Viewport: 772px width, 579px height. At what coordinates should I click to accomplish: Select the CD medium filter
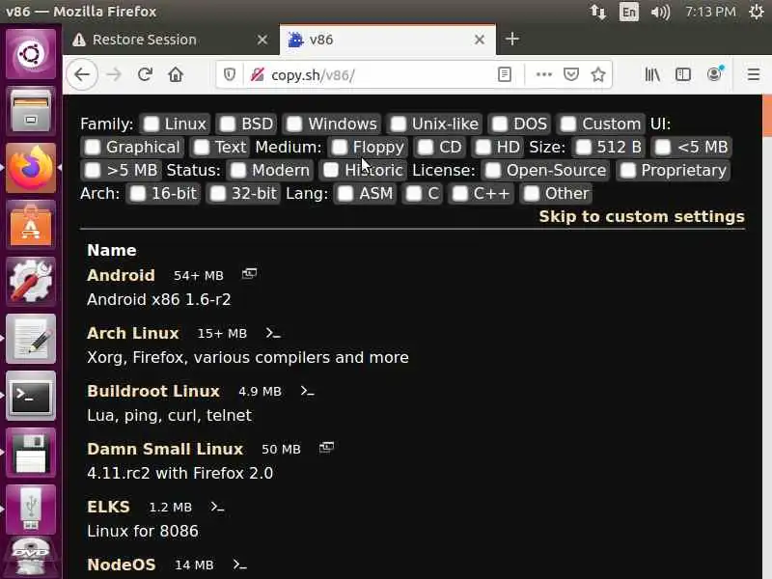click(x=426, y=148)
